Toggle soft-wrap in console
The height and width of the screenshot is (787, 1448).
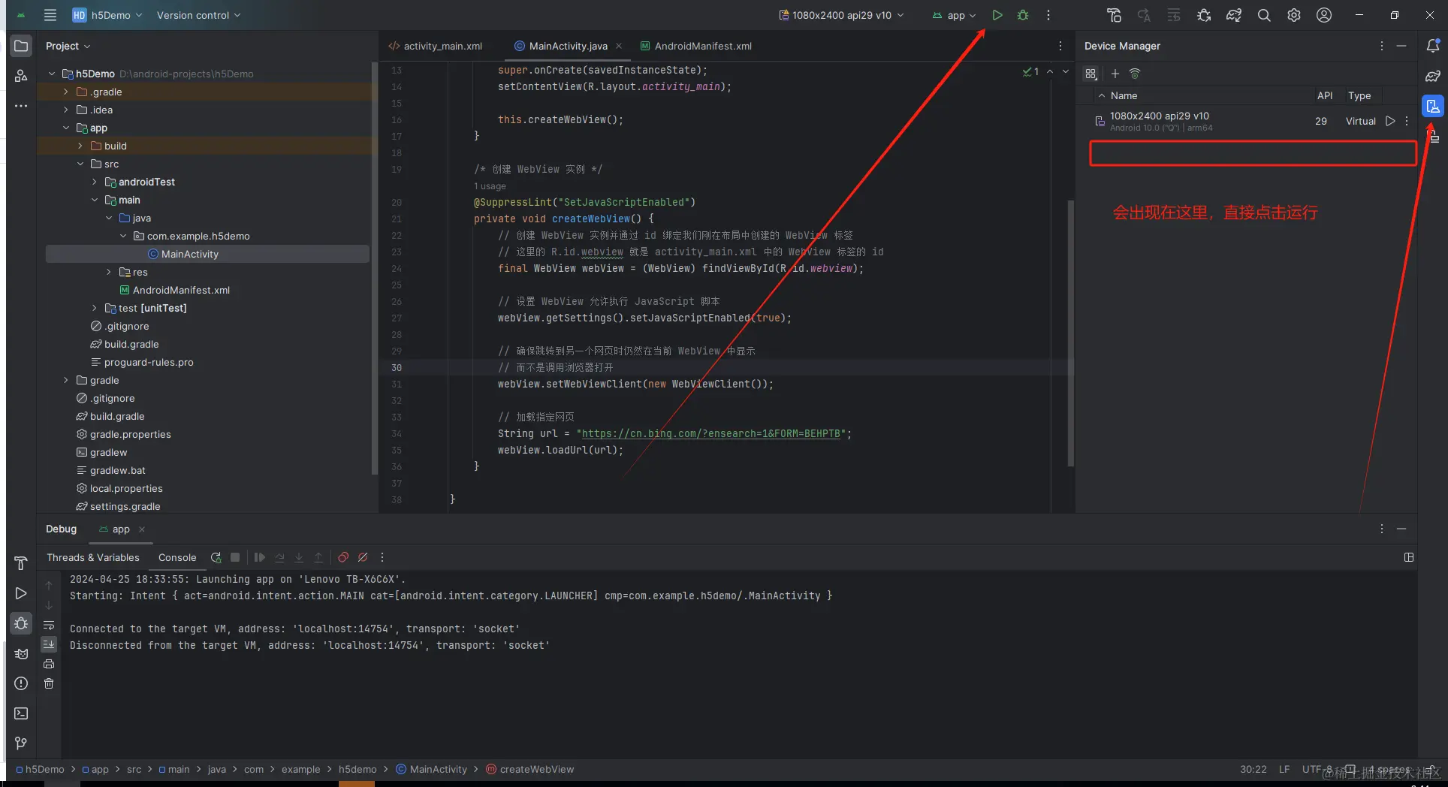49,625
